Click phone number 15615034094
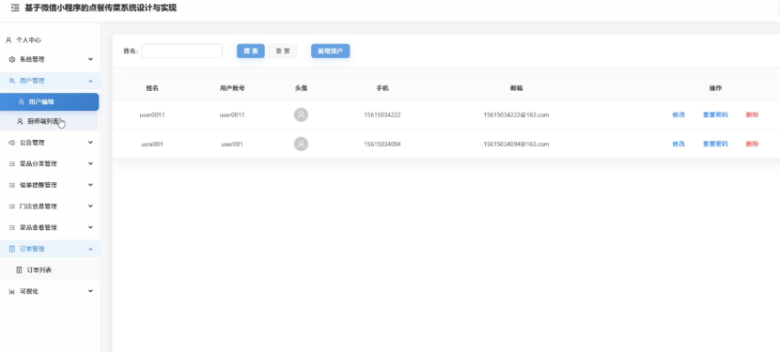Image resolution: width=780 pixels, height=352 pixels. click(382, 145)
